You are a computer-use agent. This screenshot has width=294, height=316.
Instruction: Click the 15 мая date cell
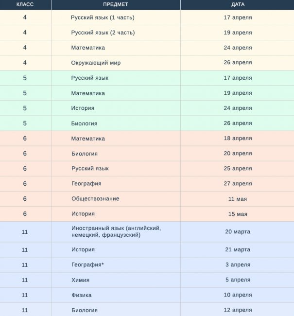pyautogui.click(x=238, y=214)
